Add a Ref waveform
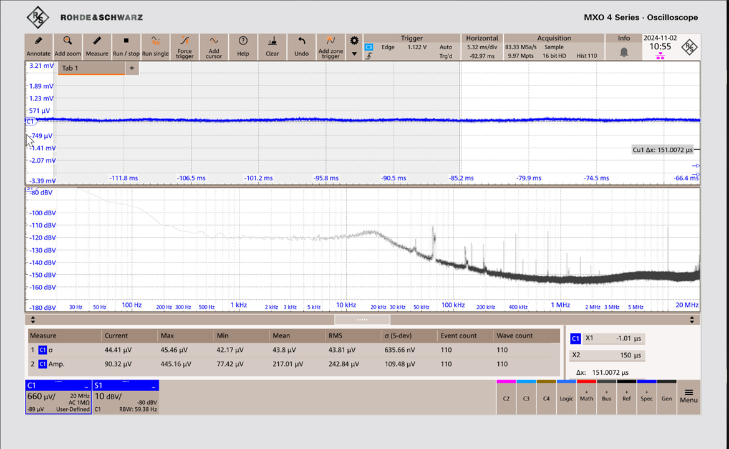729x449 pixels. (626, 398)
